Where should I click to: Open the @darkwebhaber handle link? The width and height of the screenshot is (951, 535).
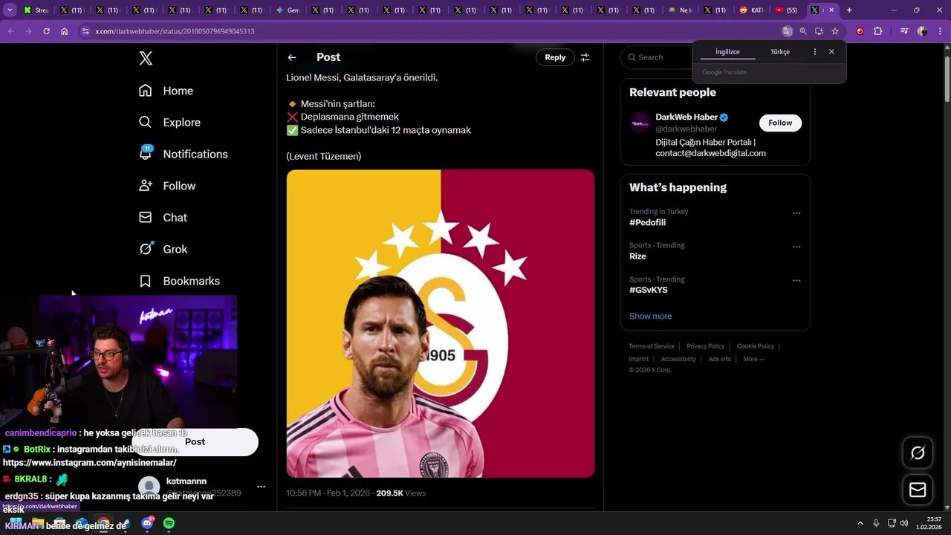(x=686, y=129)
